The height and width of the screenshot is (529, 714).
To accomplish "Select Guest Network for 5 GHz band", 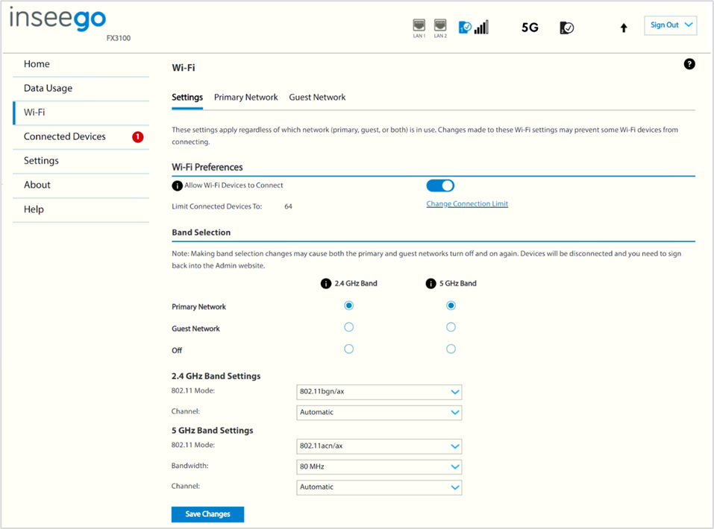I will 451,327.
